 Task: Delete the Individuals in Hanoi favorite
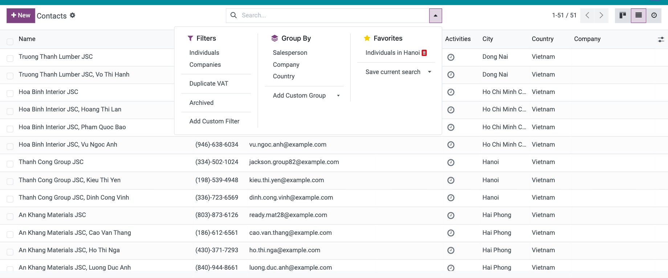point(424,53)
